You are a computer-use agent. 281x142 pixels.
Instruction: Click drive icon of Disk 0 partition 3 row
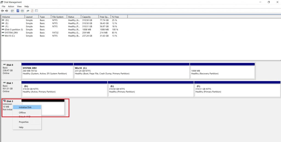pos(3,29)
